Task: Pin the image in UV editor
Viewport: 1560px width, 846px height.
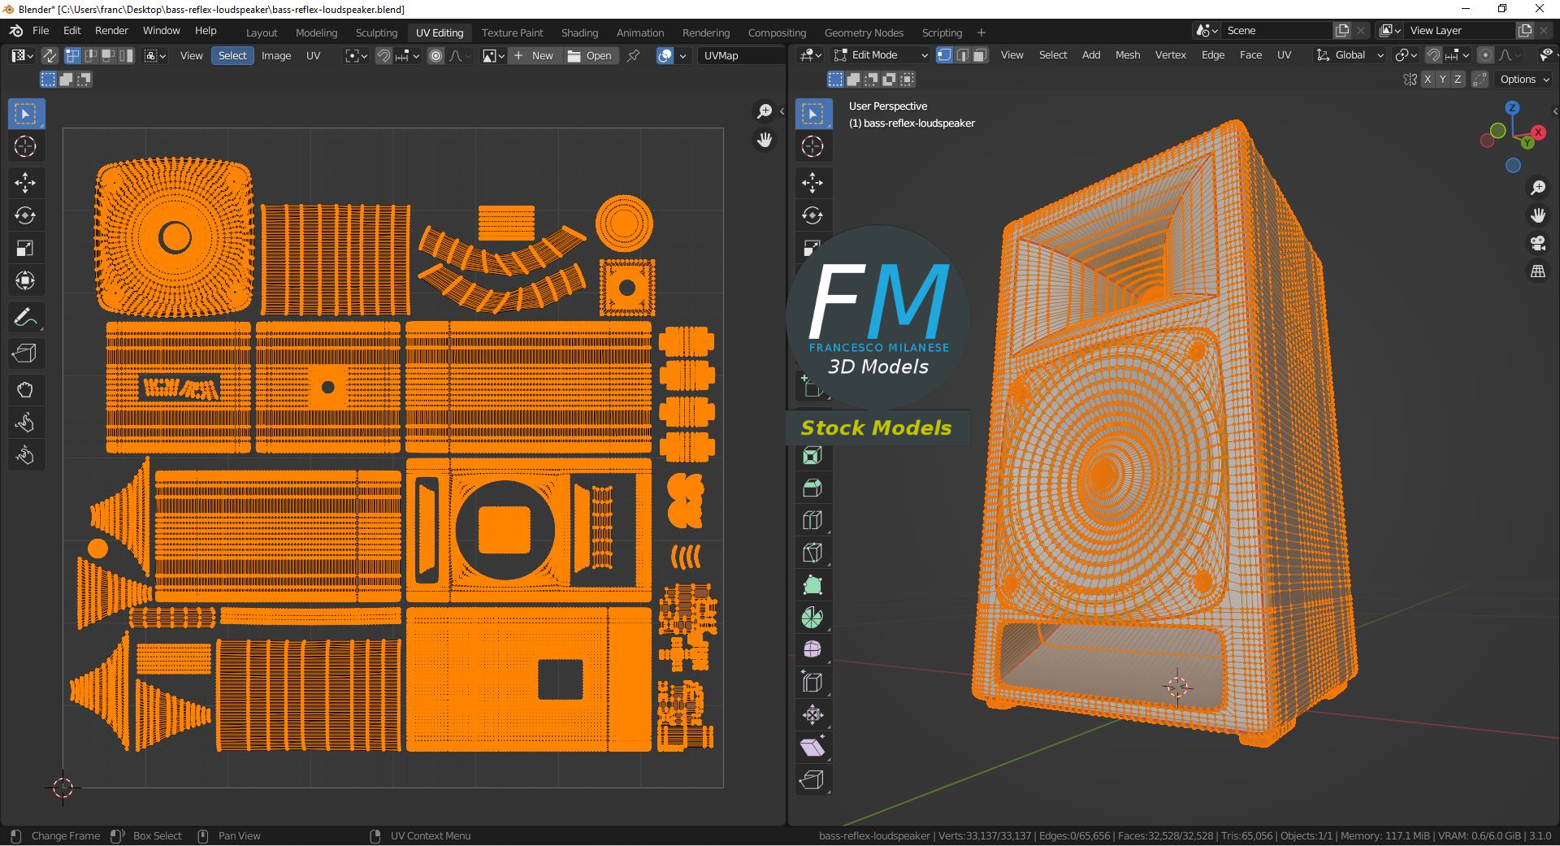Action: [x=633, y=55]
